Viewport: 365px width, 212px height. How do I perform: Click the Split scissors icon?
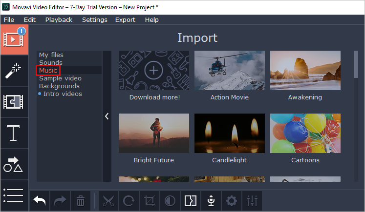[108, 201]
